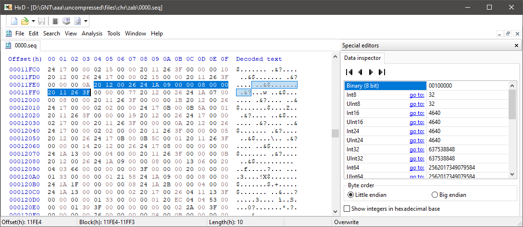Viewport: 523px width, 227px height.
Task: Select Big endian byte order
Action: pos(448,195)
